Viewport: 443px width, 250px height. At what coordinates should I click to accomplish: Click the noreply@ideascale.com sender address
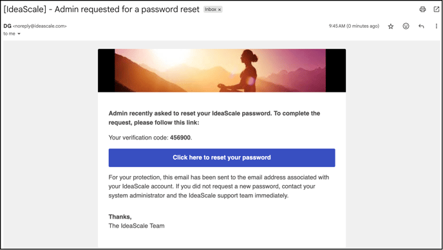coord(40,26)
